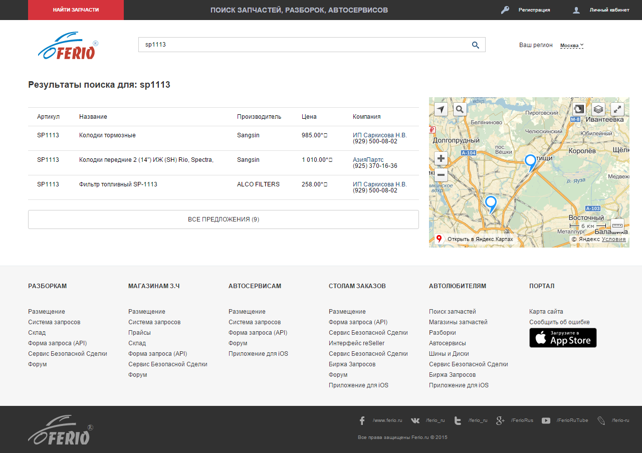Open the Ferio Facebook icon in the footer
Screen dimensions: 642x453
362,420
